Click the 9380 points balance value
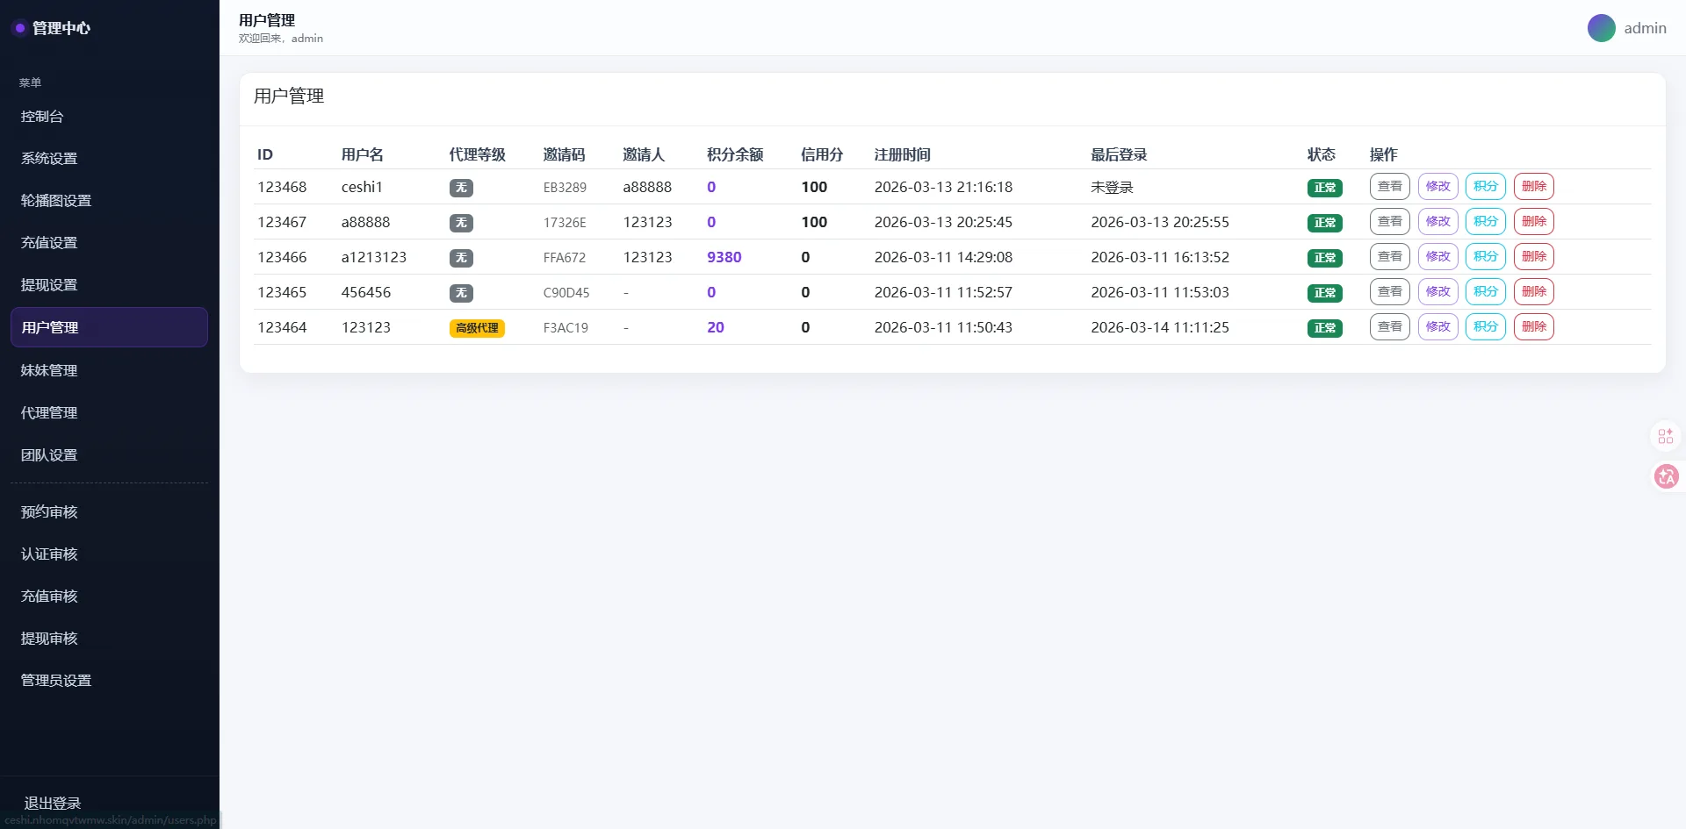 coord(724,257)
